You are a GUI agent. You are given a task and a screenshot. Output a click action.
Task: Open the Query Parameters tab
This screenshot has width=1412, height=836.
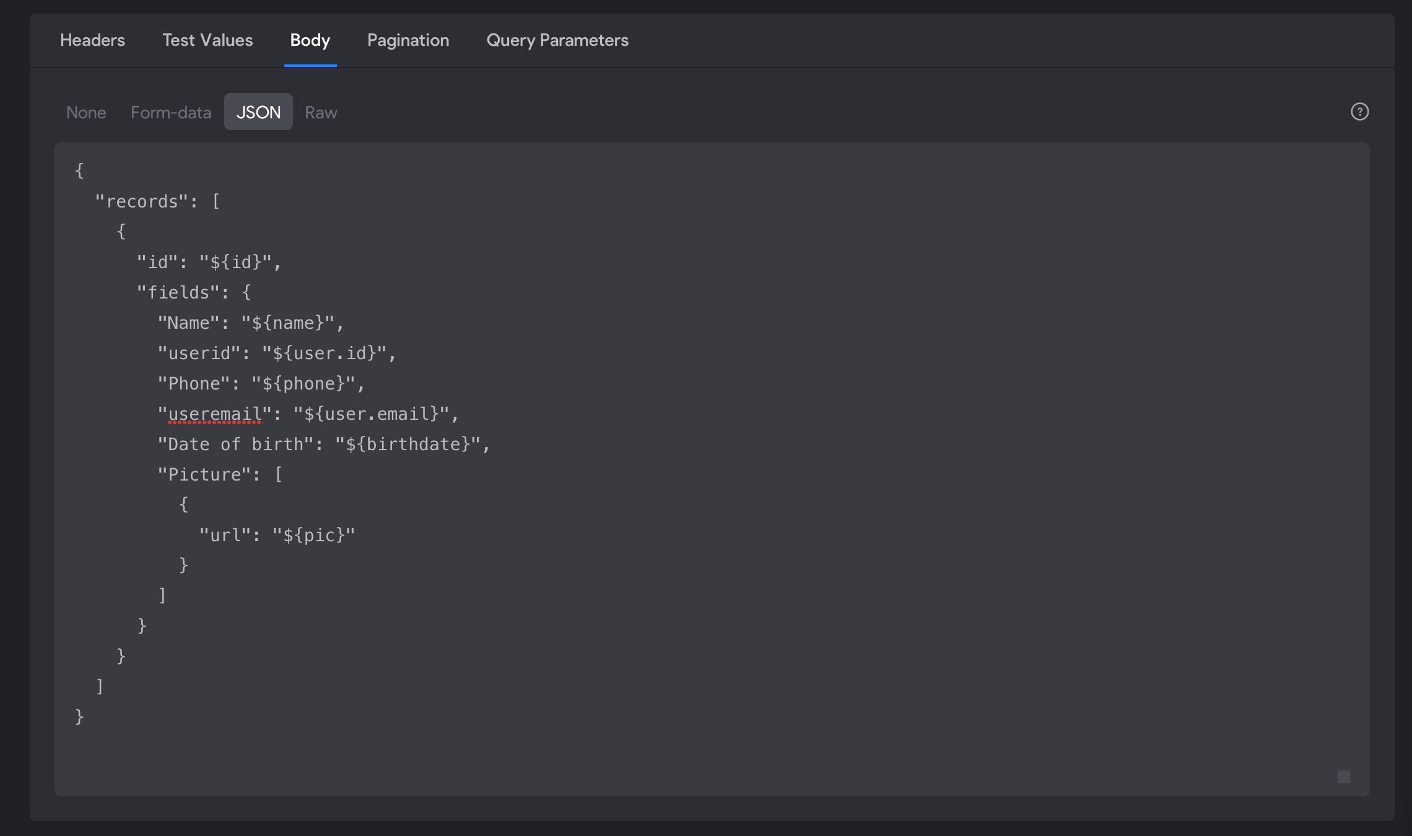coord(557,40)
